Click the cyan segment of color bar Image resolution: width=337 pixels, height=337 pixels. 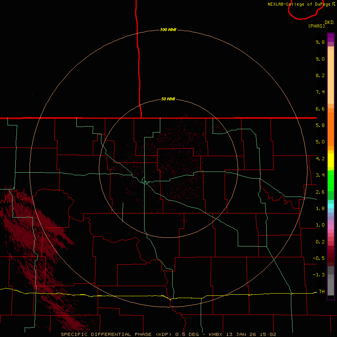pyautogui.click(x=331, y=206)
